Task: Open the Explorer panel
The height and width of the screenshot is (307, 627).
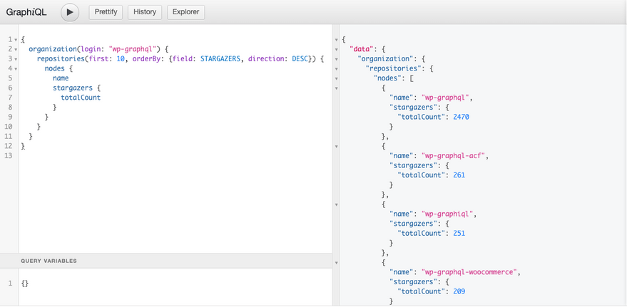Action: click(x=185, y=12)
